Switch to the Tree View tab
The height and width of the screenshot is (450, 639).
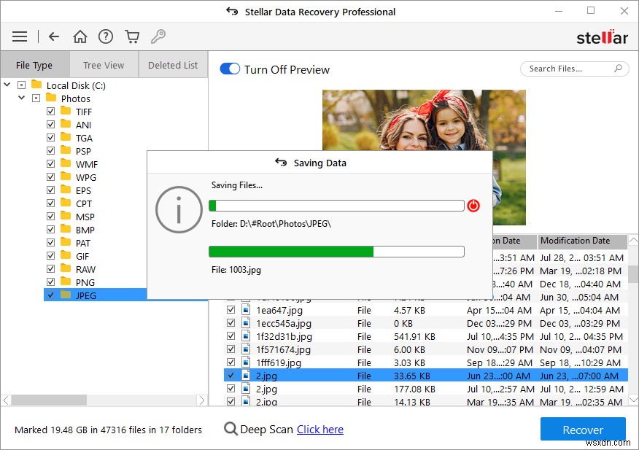coord(104,64)
